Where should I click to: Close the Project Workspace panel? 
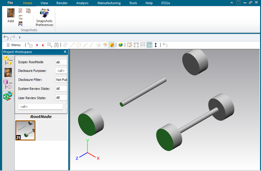click(65, 52)
